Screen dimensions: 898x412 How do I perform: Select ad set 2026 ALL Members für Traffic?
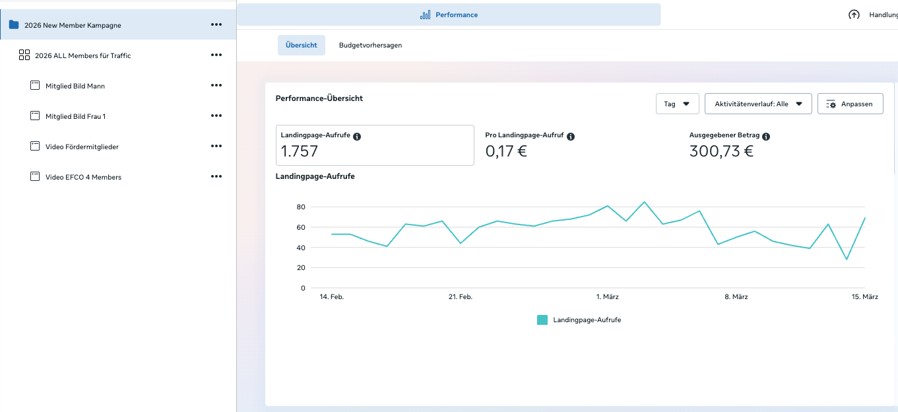82,55
